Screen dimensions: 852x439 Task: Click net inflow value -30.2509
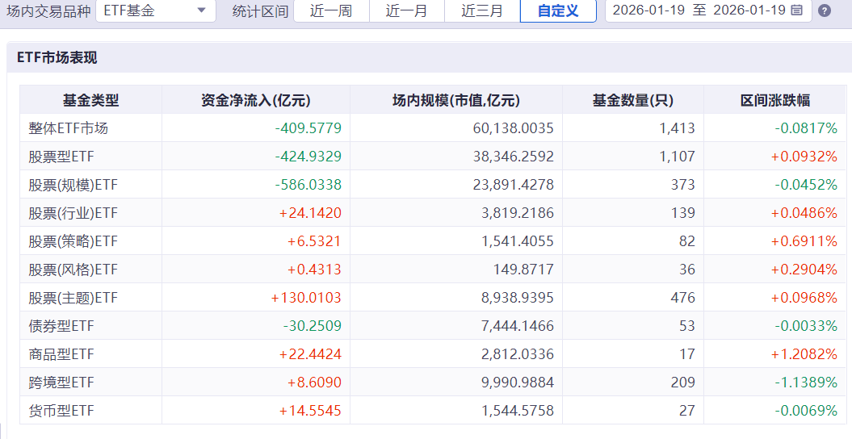[x=313, y=325]
